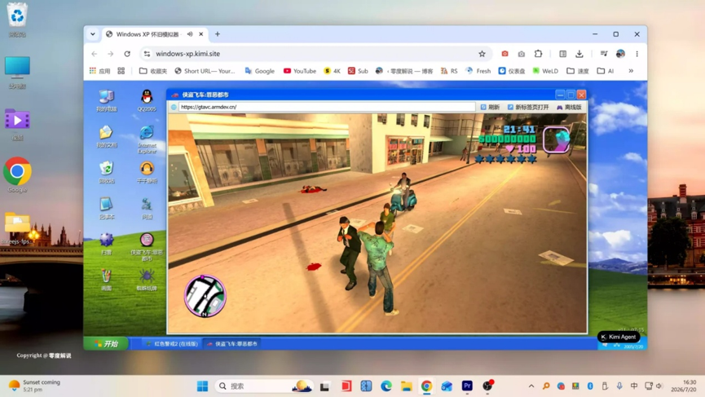Click the gtavc.armdev.cn address field
This screenshot has width=705, height=397.
click(x=327, y=107)
